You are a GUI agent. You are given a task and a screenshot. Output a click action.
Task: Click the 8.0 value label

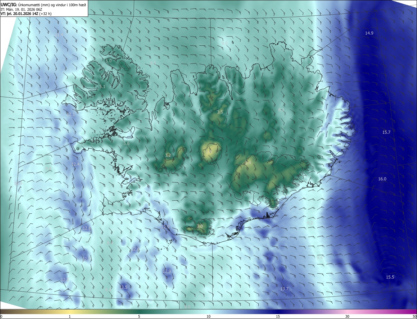point(187,307)
